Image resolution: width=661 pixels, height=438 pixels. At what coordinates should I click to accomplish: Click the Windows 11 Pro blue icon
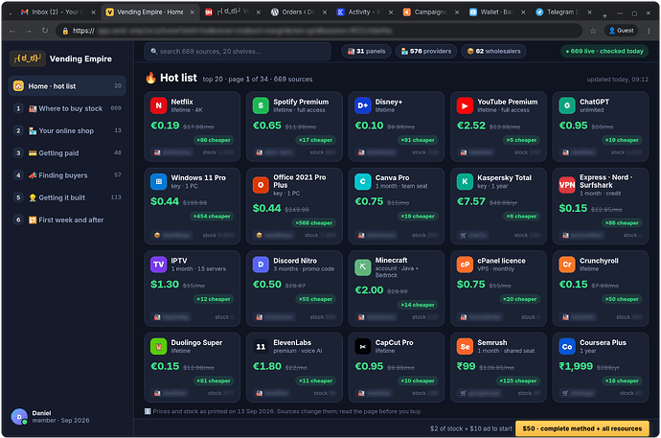(x=158, y=182)
